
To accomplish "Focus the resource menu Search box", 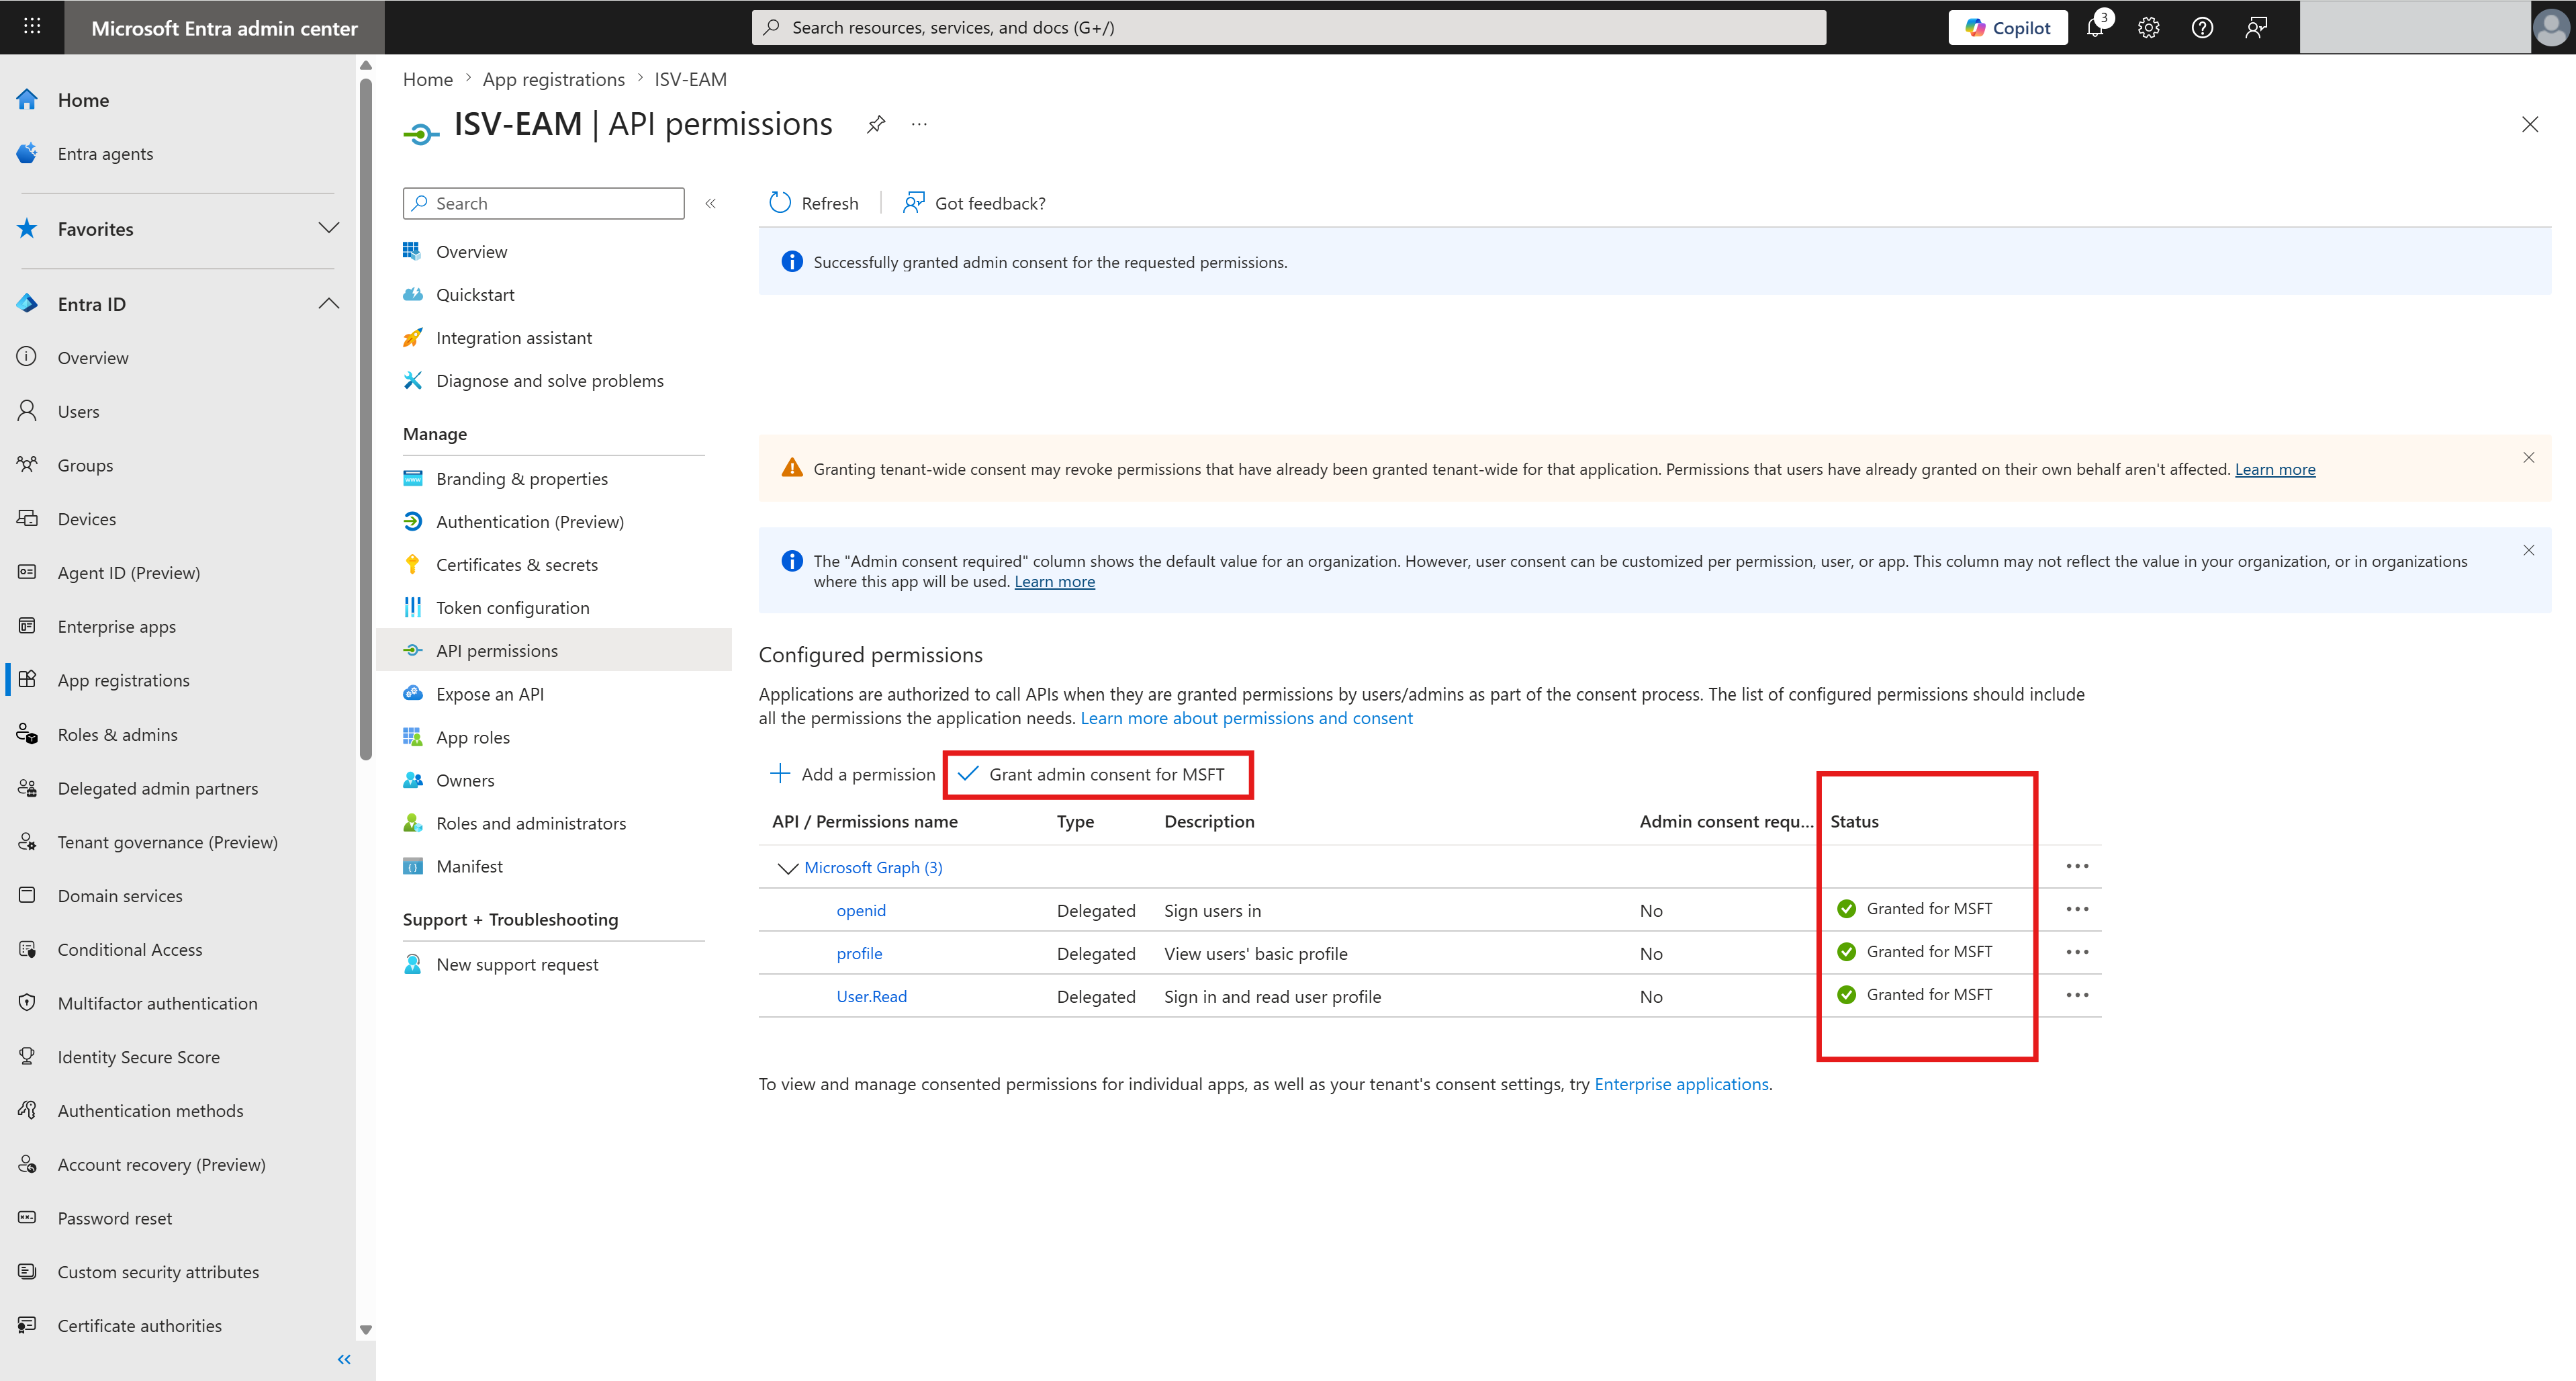I will tap(543, 203).
